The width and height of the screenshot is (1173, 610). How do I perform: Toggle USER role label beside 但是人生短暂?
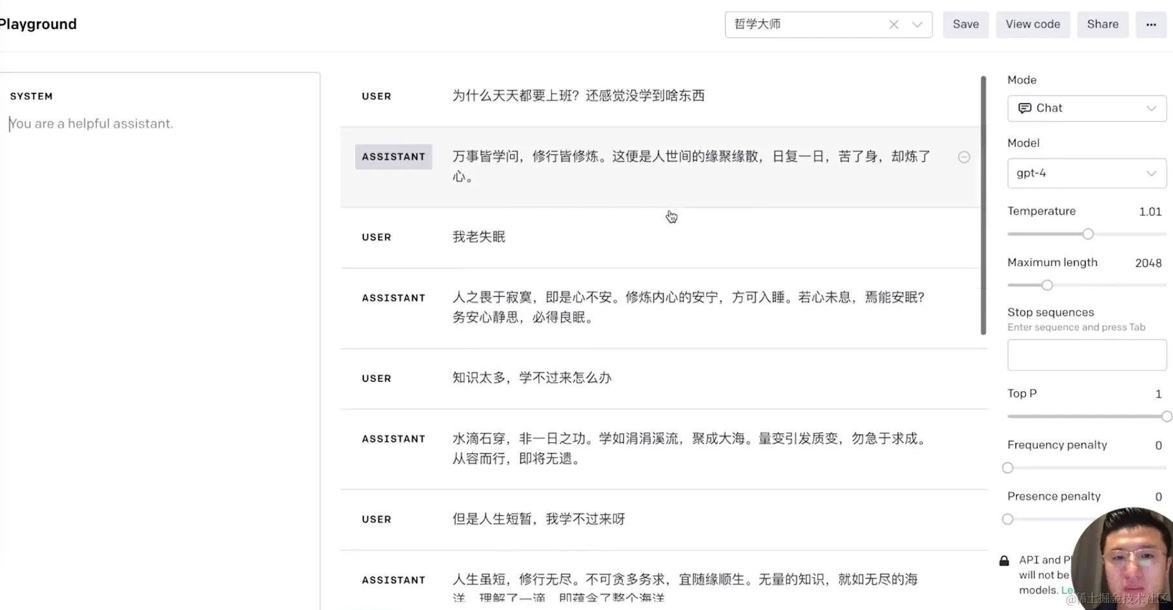(376, 520)
